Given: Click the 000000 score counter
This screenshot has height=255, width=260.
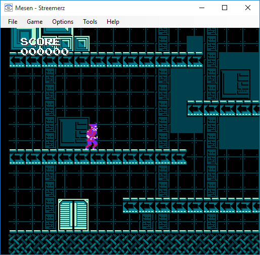Looking at the screenshot, I should pos(45,52).
